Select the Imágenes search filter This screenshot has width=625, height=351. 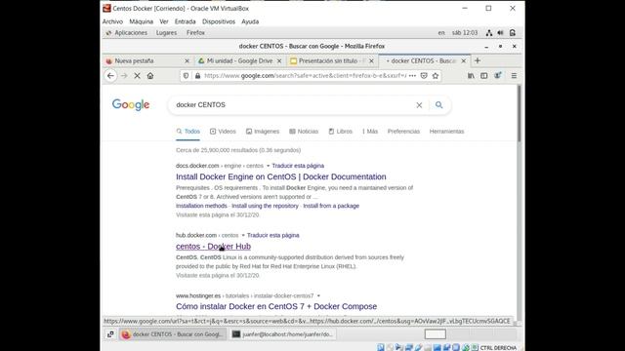263,132
